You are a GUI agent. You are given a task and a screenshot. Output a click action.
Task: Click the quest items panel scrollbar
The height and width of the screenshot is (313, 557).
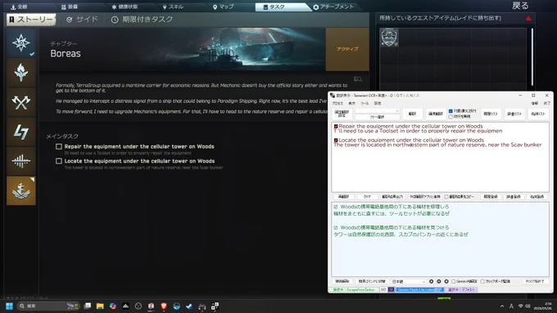pyautogui.click(x=532, y=56)
